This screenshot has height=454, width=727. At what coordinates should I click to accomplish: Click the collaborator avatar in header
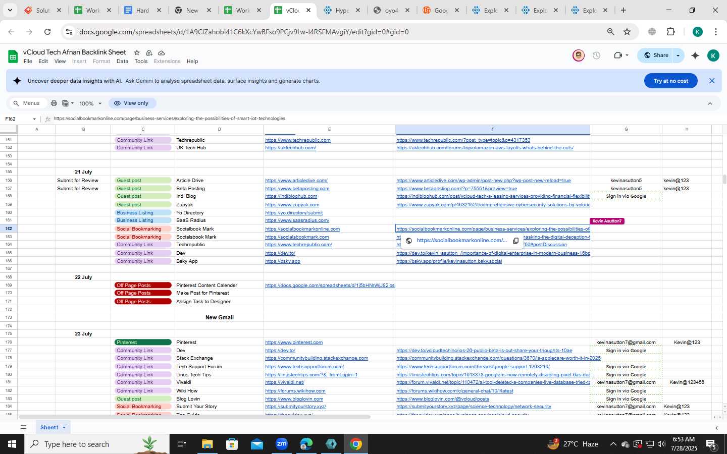point(579,55)
